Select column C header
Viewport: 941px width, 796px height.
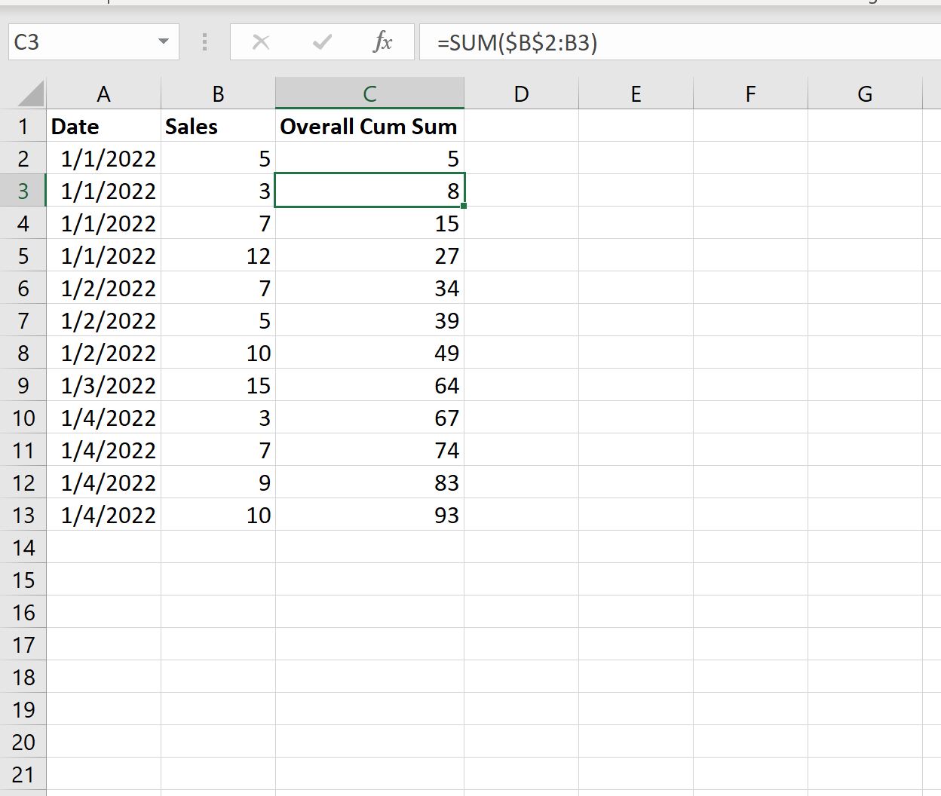[x=369, y=93]
